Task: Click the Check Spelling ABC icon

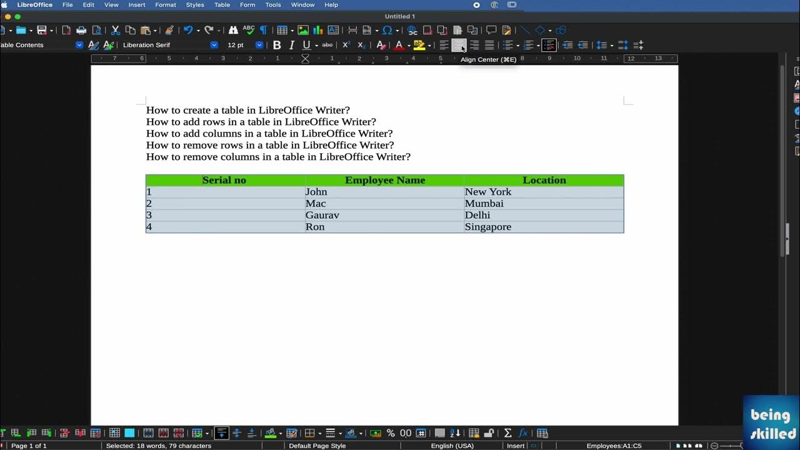Action: pyautogui.click(x=249, y=29)
